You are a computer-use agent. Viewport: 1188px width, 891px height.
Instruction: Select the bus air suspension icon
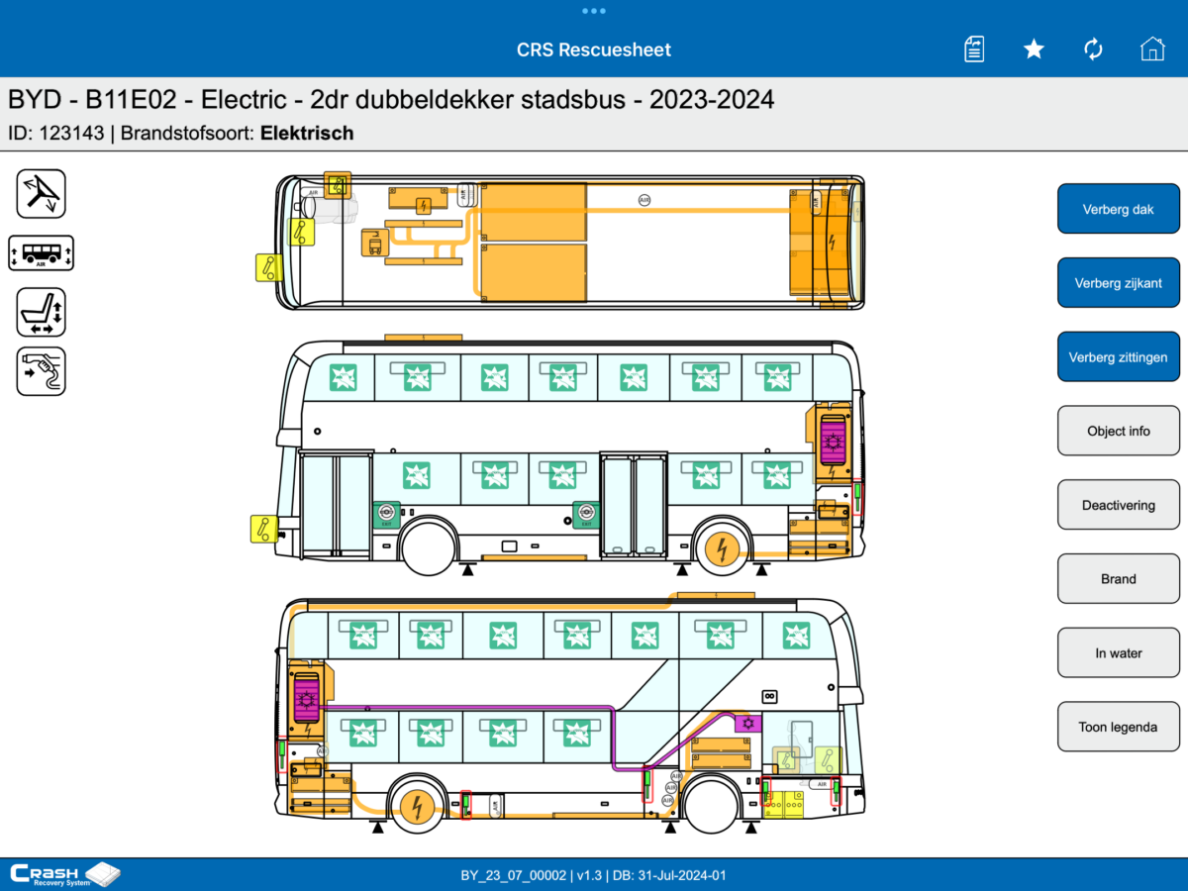click(42, 253)
